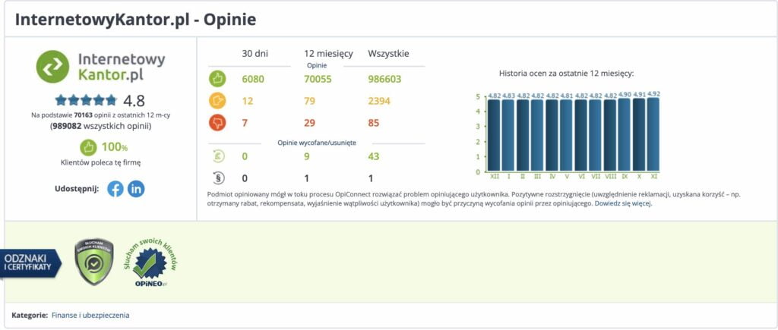Share on LinkedIn icon
Image resolution: width=778 pixels, height=330 pixels.
(136, 189)
